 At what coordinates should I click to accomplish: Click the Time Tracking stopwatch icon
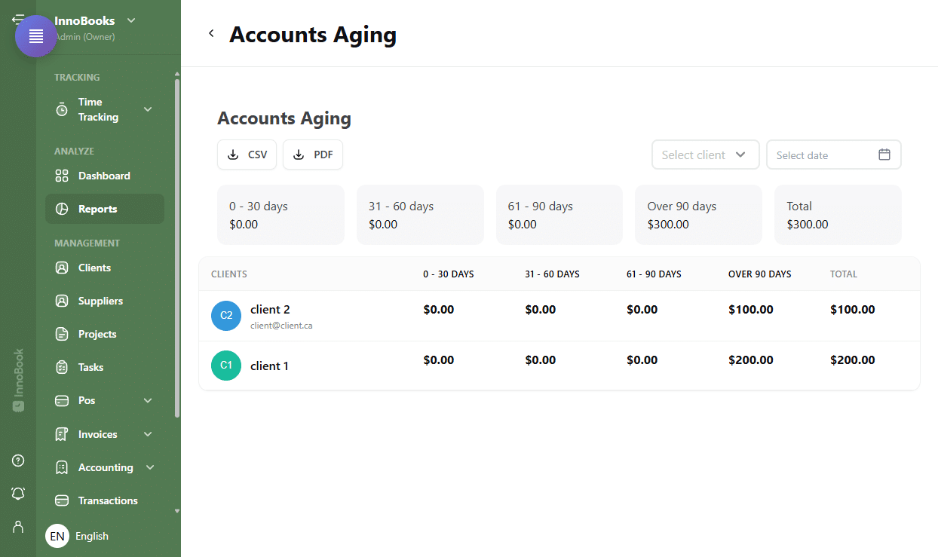[x=62, y=109]
